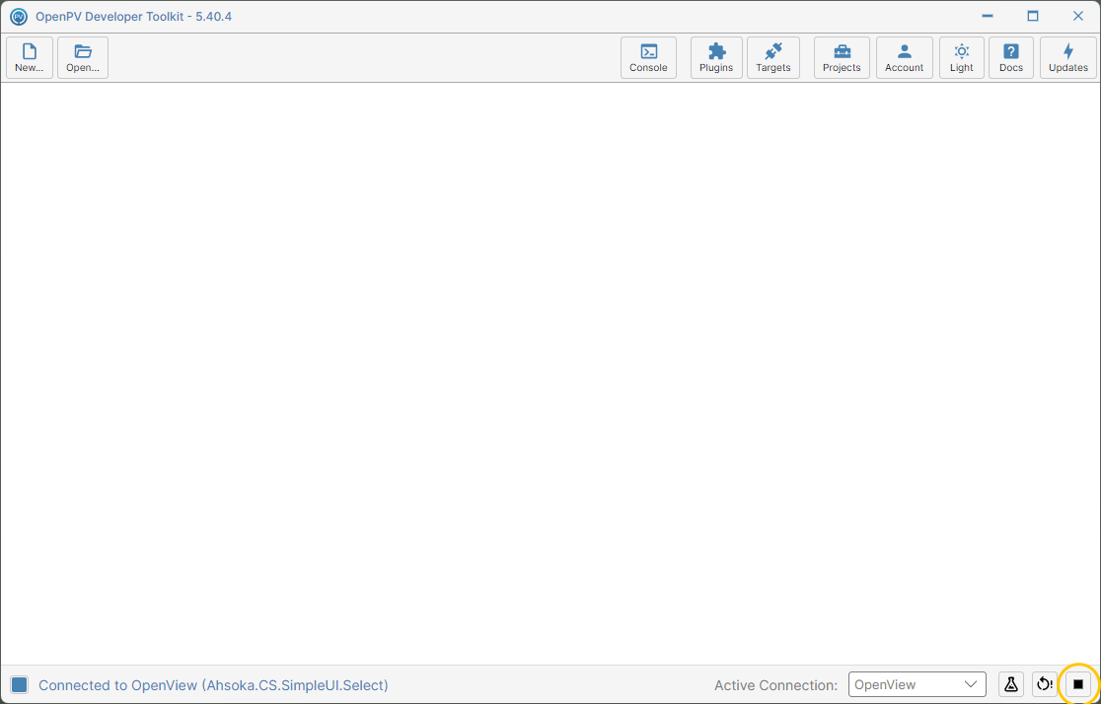
Task: Close the OpenPV Developer Toolkit window
Action: [1078, 16]
